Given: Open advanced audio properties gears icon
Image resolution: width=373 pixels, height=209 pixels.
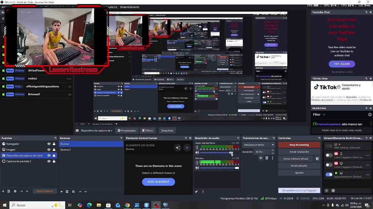Looking at the screenshot, I should point(196,192).
